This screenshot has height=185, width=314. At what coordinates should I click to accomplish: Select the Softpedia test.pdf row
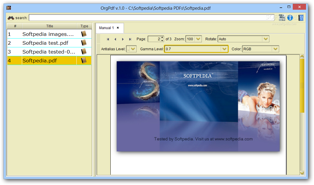[50, 43]
